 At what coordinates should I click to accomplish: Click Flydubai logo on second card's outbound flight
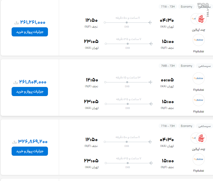pos(199,78)
